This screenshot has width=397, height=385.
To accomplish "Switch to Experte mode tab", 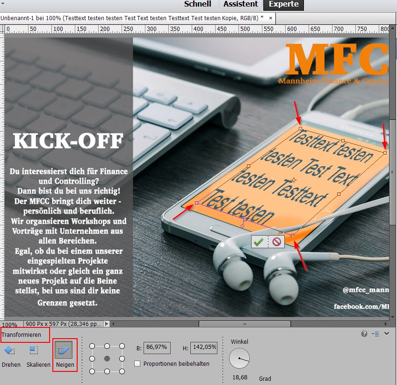I will coord(283,5).
